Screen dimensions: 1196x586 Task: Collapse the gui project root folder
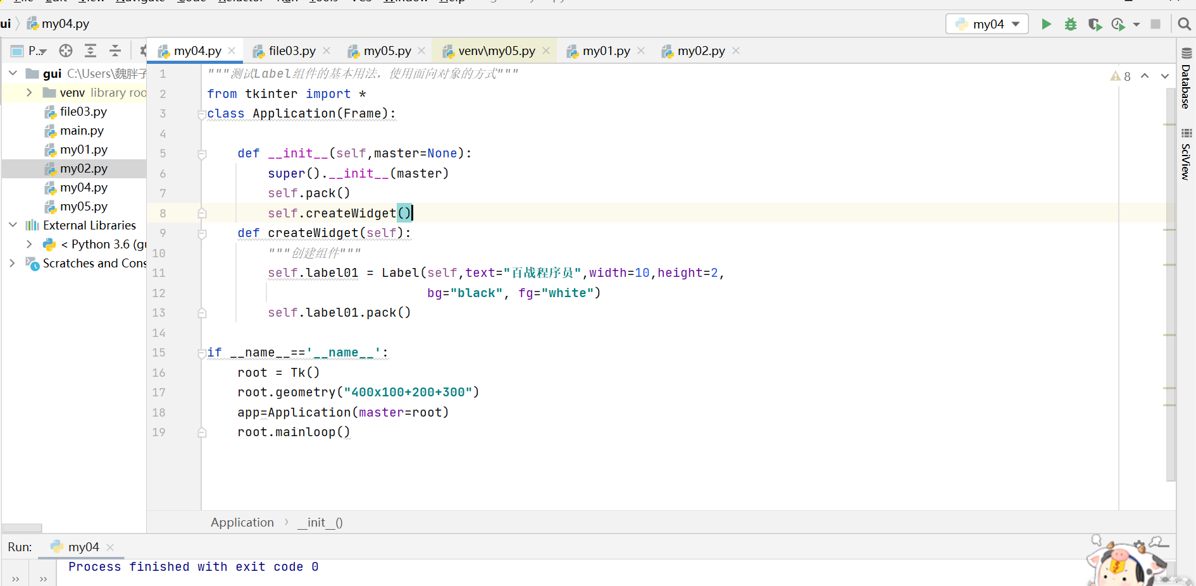point(13,73)
